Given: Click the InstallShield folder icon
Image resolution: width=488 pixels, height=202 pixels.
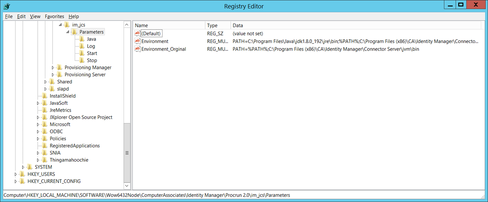Looking at the screenshot, I should [x=45, y=96].
